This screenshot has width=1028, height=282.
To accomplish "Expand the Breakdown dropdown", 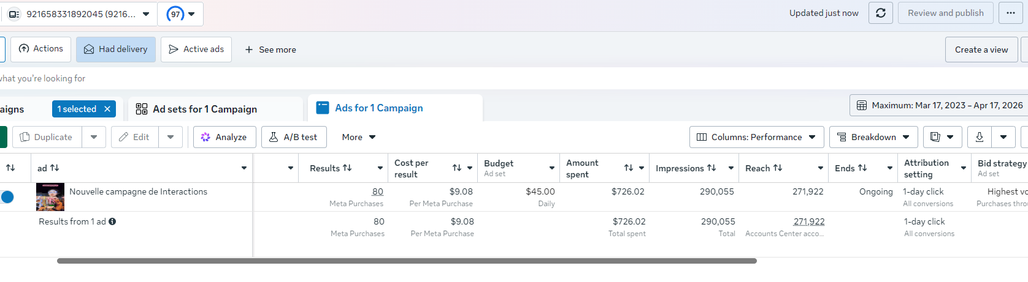I will click(x=873, y=137).
